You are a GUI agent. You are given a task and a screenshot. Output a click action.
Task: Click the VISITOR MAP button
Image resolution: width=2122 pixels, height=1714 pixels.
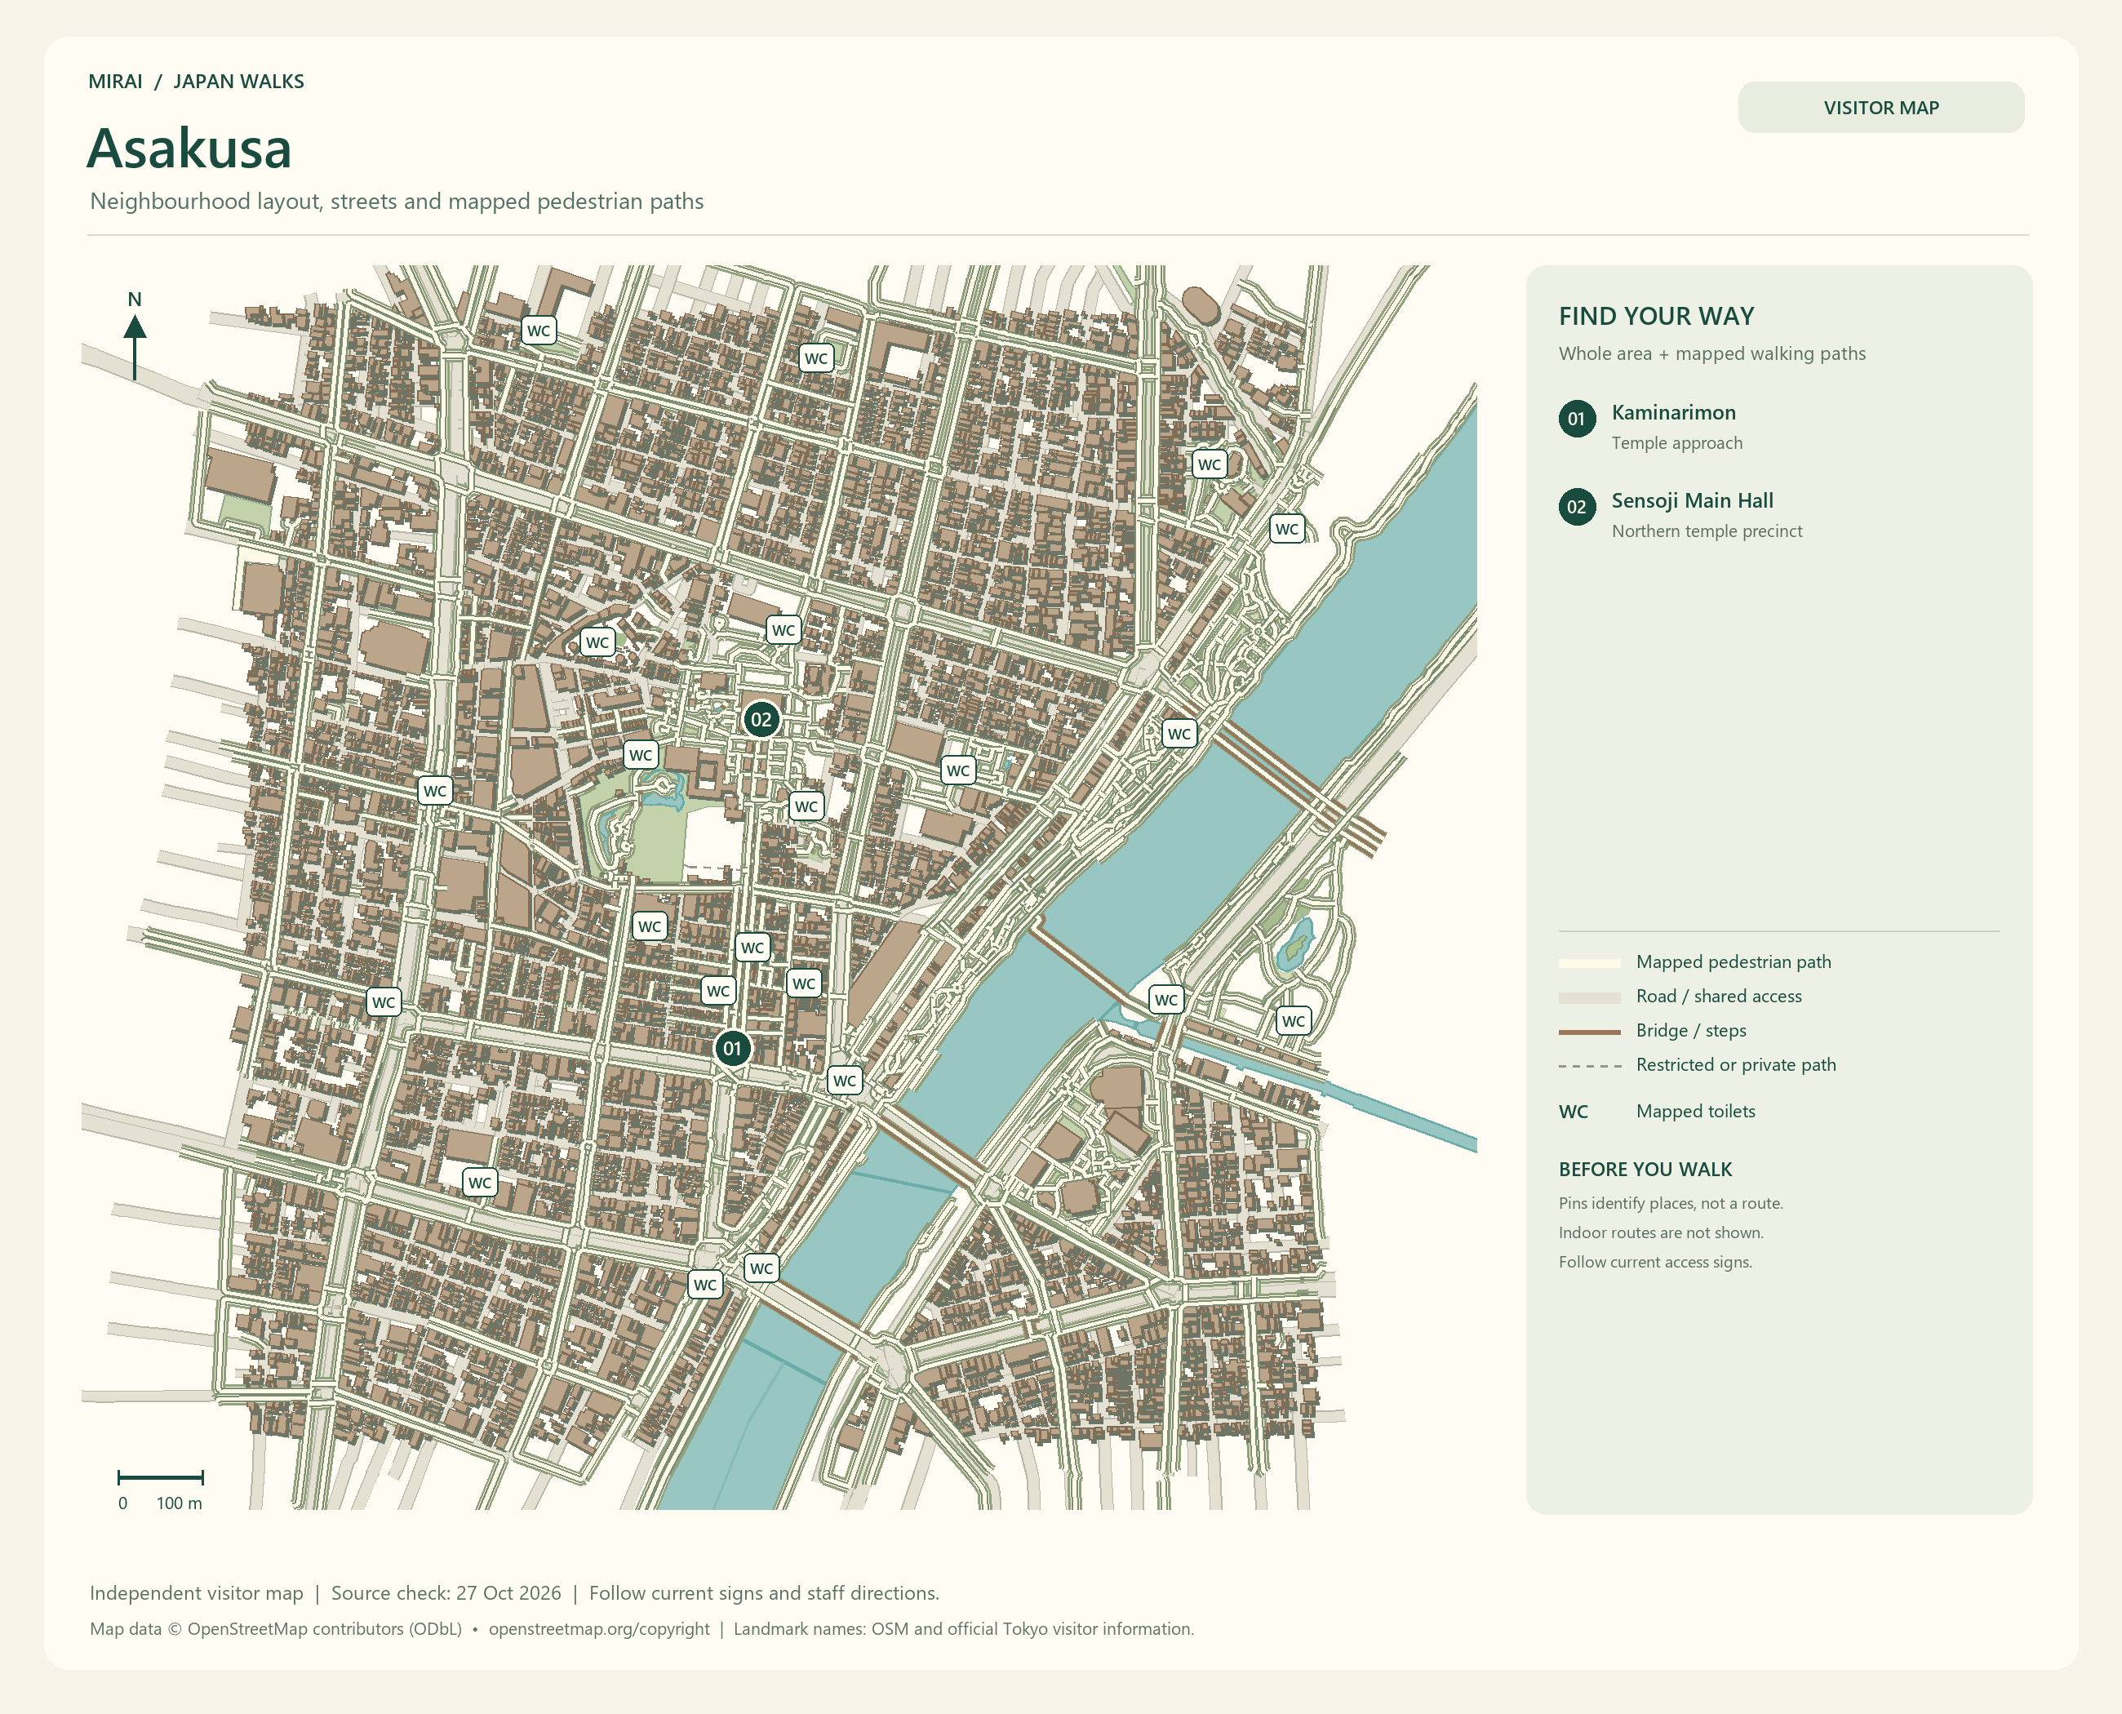[x=1880, y=108]
